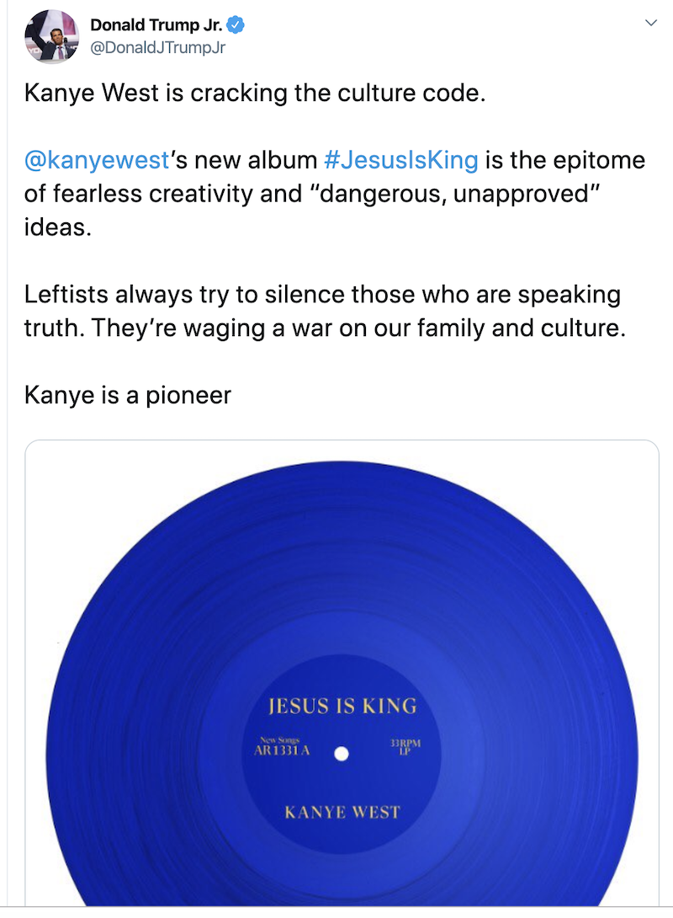Viewport: 673px width, 918px height.
Task: Click the New Songs text on label
Action: [279, 740]
